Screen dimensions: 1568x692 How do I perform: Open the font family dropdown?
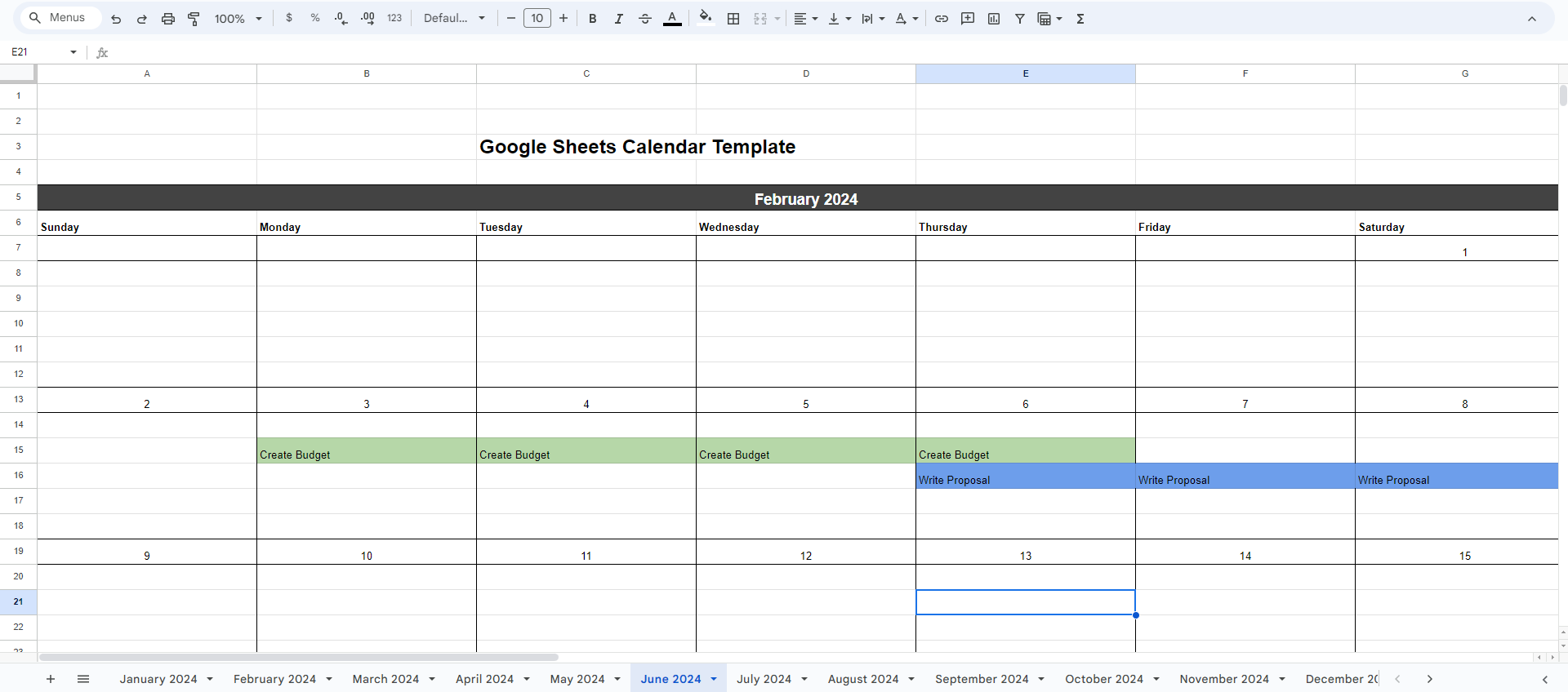click(x=455, y=18)
